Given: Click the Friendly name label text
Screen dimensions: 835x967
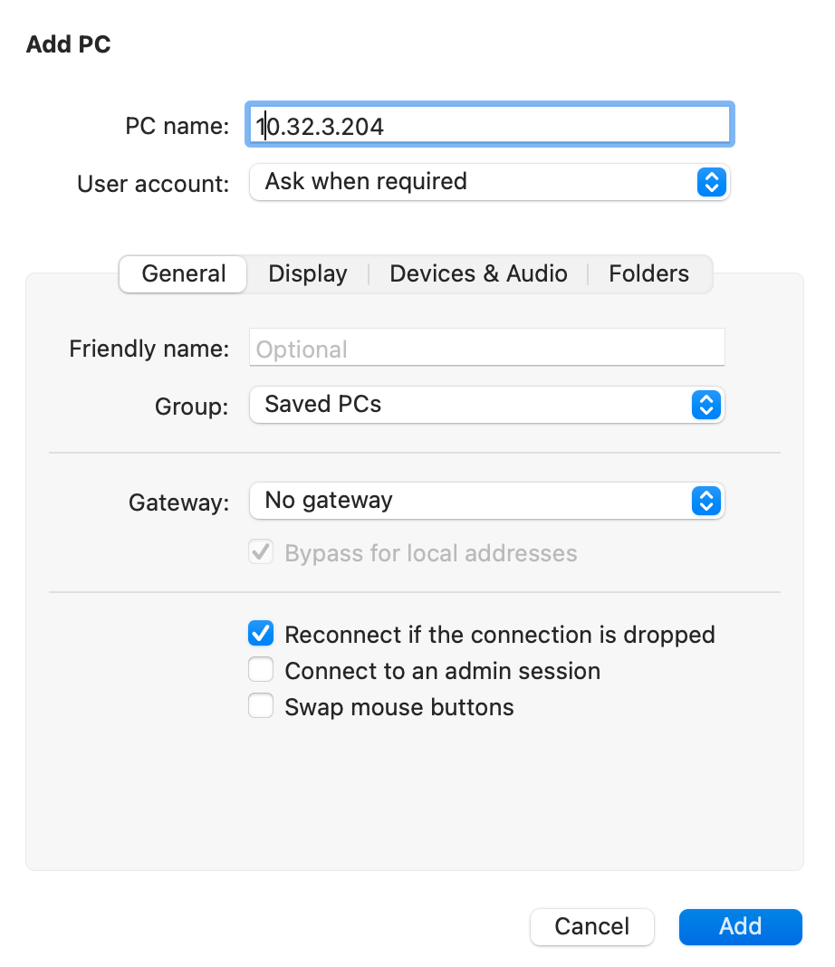Looking at the screenshot, I should pyautogui.click(x=149, y=349).
